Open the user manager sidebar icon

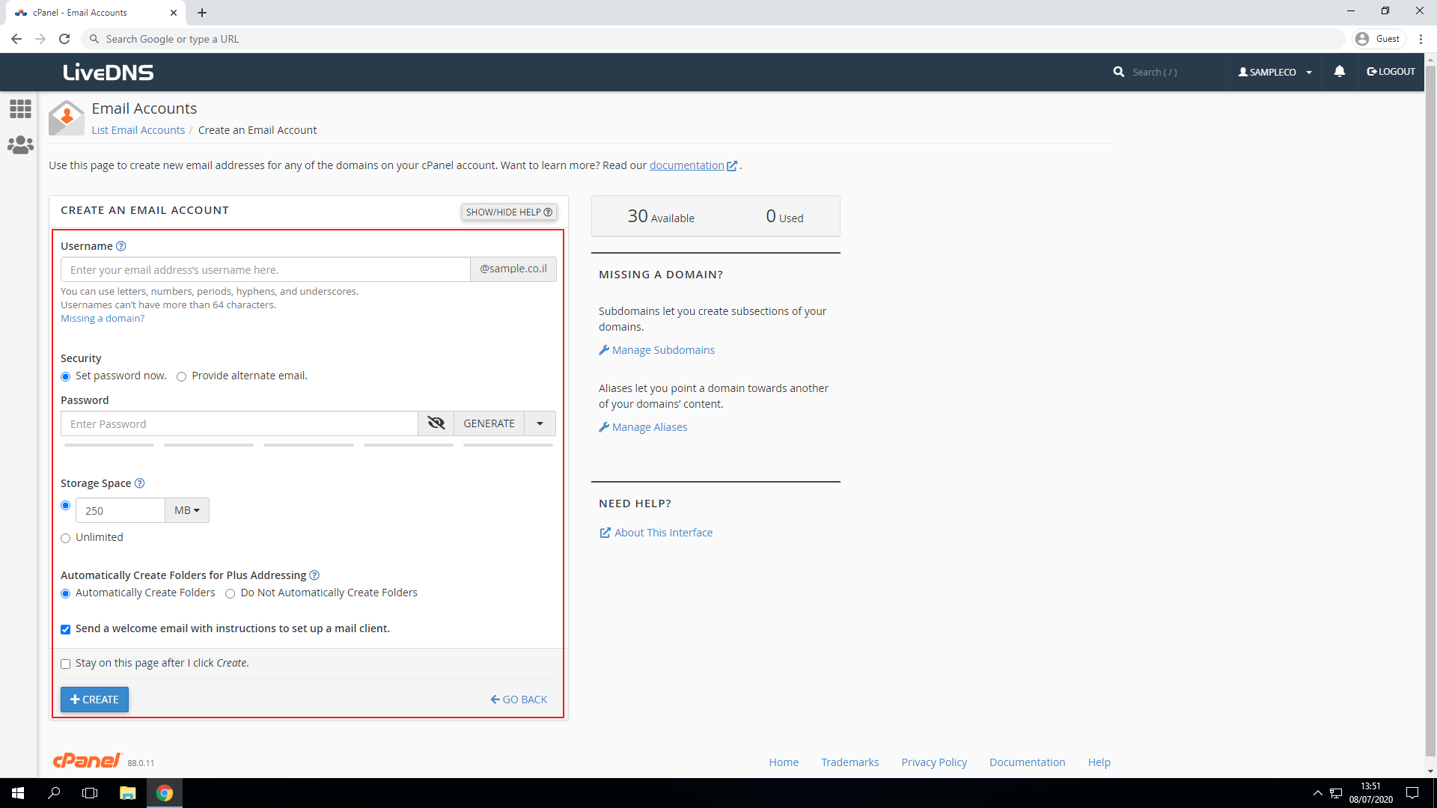coord(20,145)
